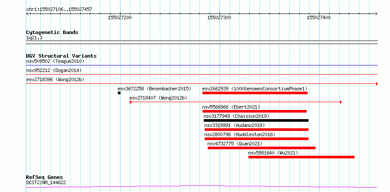
Task: Click the esv3672258 (Besenbacher2015) label
Action: (x=154, y=89)
